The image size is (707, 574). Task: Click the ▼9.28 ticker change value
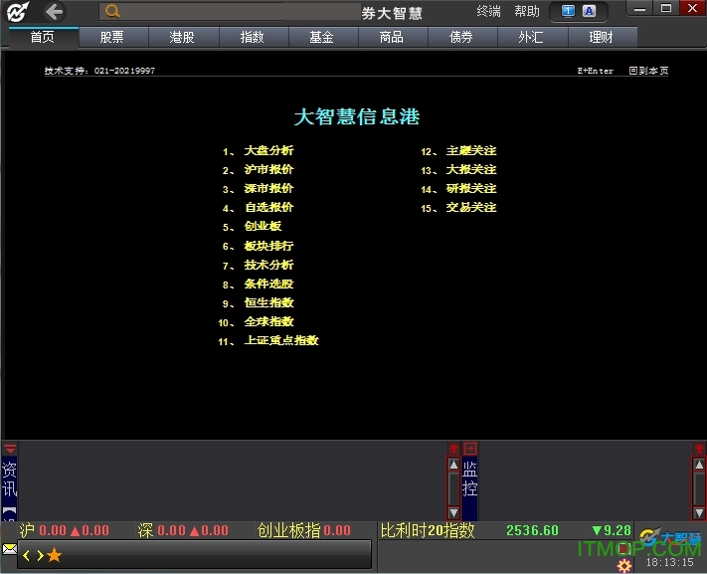pyautogui.click(x=611, y=530)
